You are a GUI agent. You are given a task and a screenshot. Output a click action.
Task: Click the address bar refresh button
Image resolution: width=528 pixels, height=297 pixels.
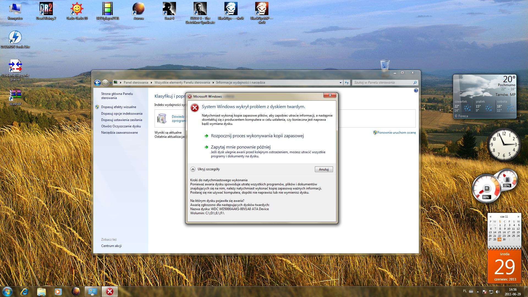click(x=347, y=82)
